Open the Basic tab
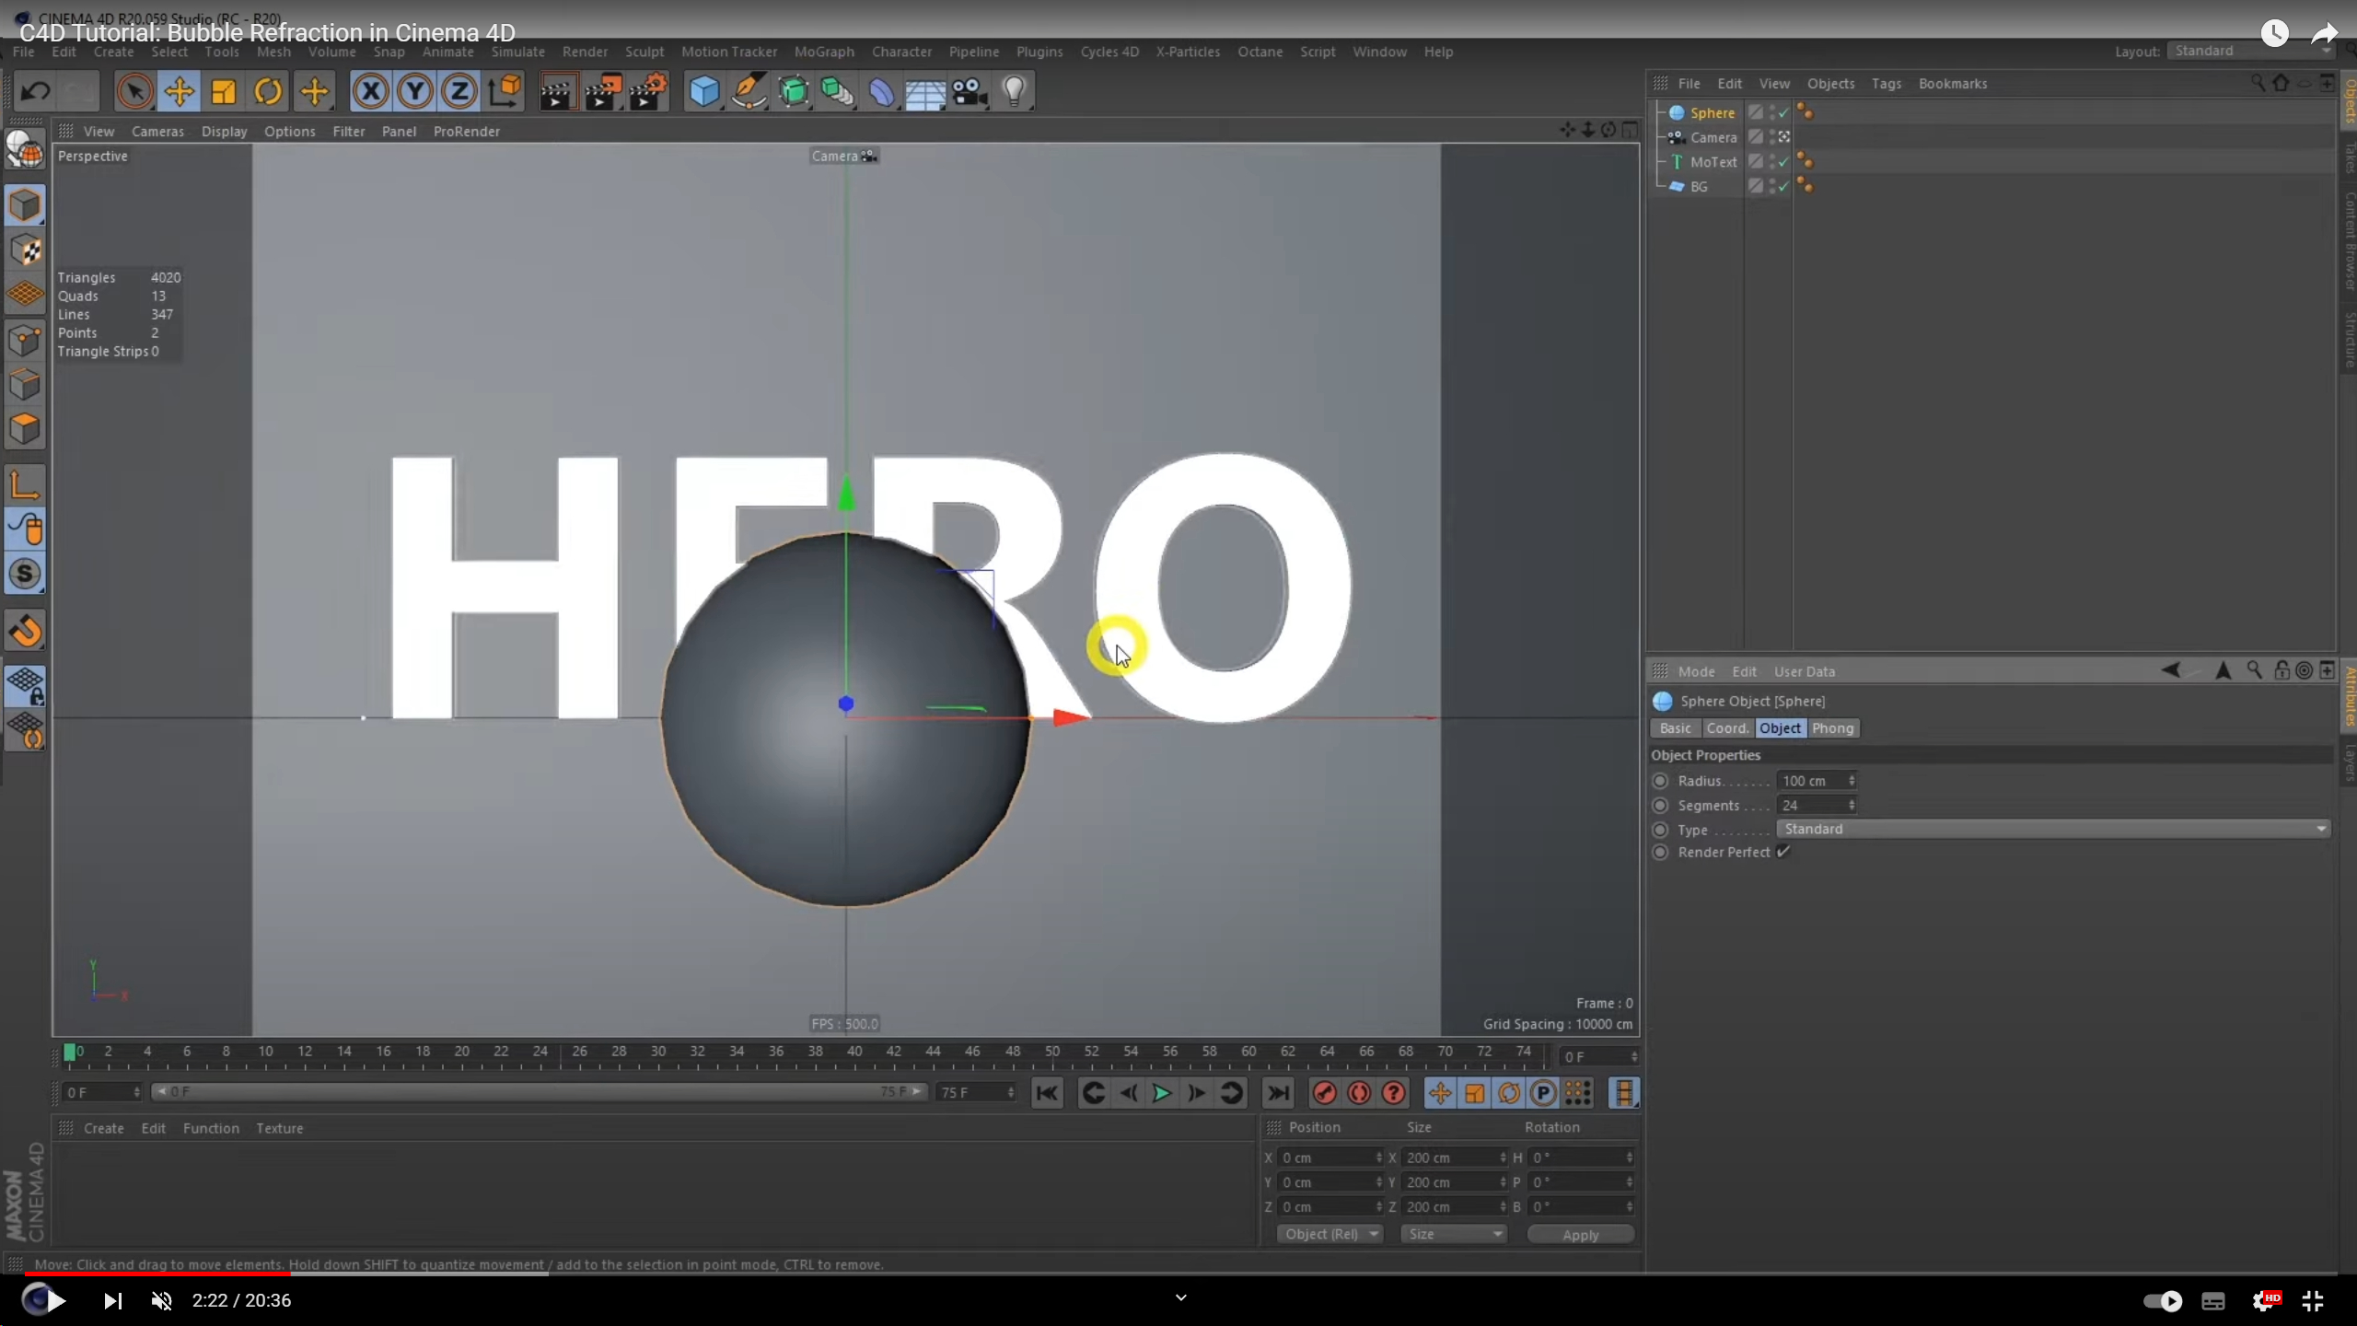This screenshot has width=2357, height=1326. click(1675, 728)
